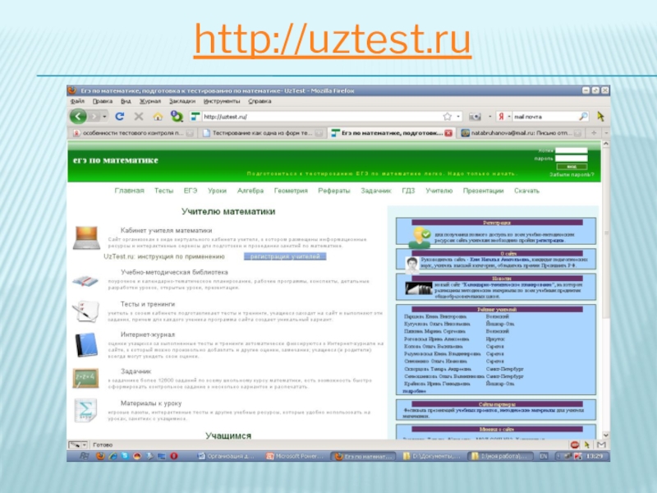Click inside the password input field
Viewport: 657px width, 493px height.
[572, 159]
